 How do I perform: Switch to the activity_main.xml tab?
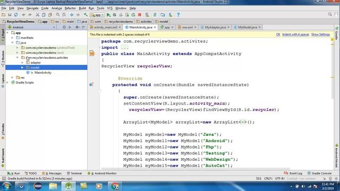point(106,27)
